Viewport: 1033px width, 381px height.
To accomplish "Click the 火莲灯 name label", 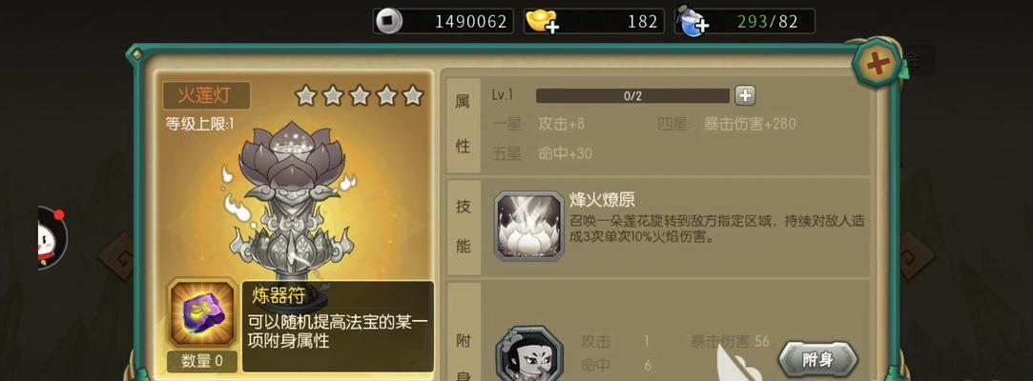I will click(206, 95).
